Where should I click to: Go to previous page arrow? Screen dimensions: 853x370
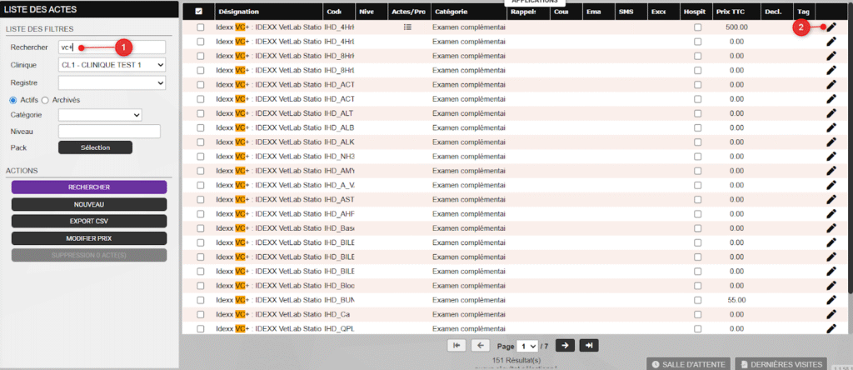tap(481, 345)
